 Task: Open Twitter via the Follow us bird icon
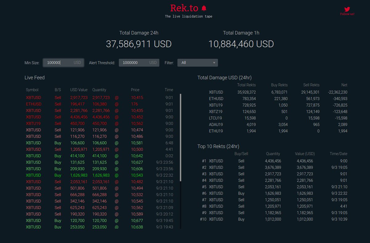(x=347, y=9)
